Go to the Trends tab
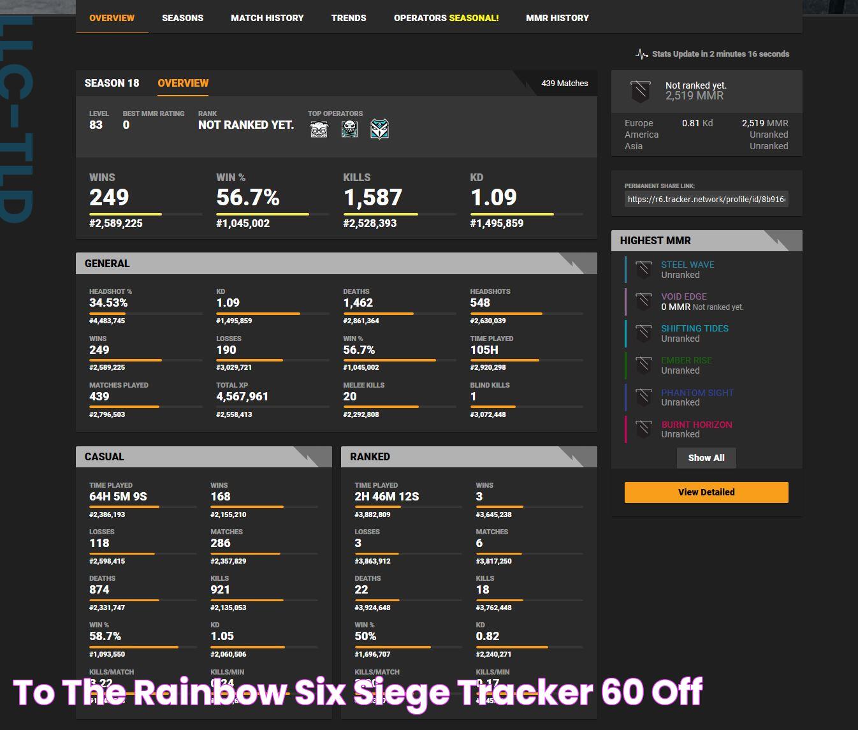Screen dimensions: 858x730 349,18
